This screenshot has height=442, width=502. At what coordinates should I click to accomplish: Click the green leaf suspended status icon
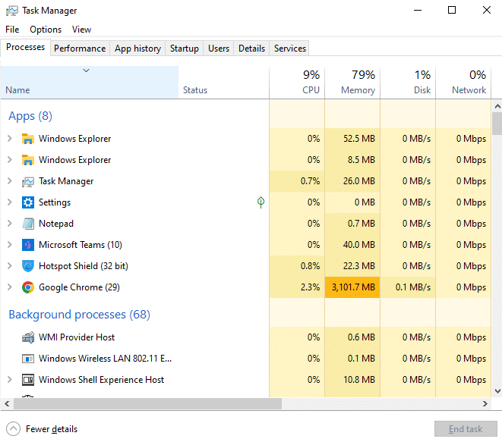[261, 202]
